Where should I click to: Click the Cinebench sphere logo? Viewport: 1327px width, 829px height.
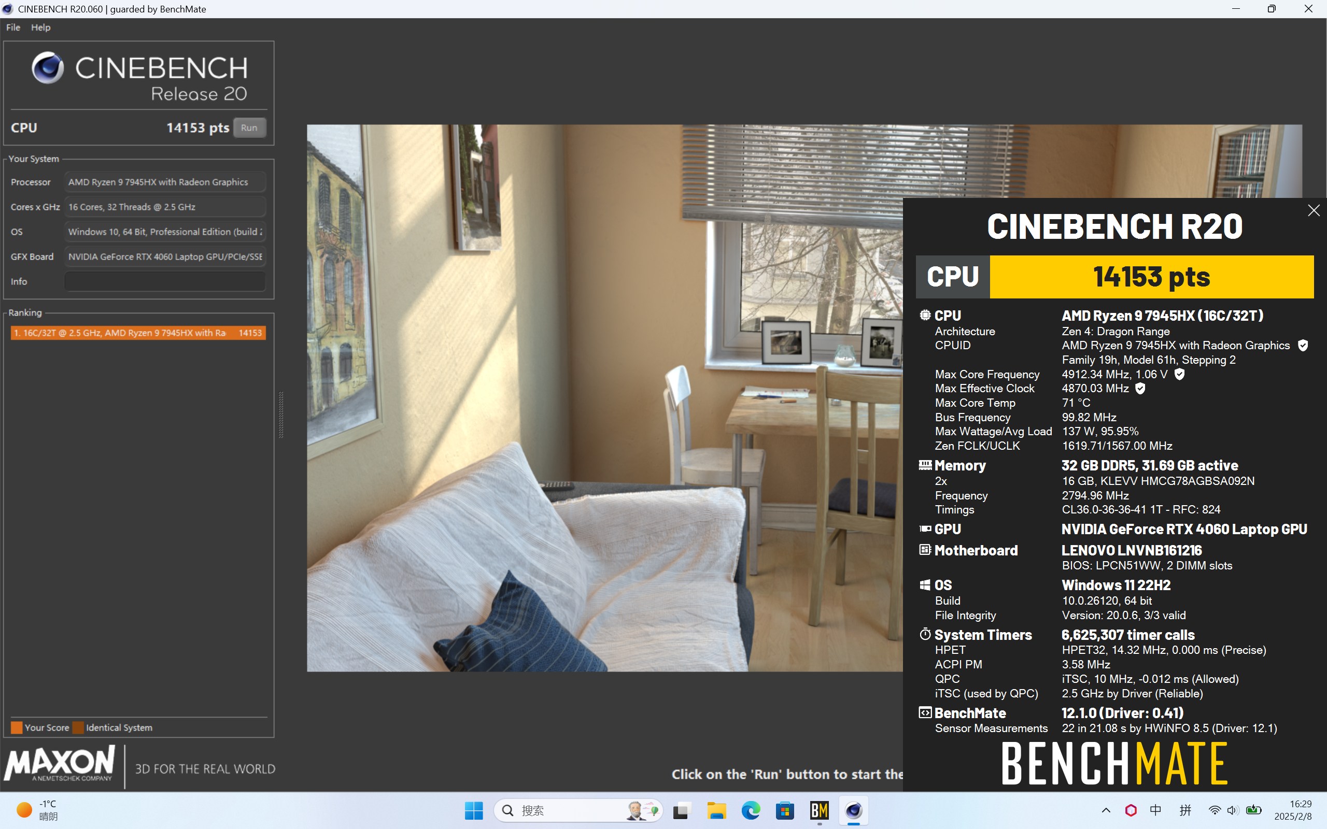coord(48,68)
